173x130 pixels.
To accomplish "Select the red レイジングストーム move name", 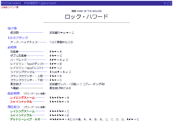I will (x=22, y=98).
